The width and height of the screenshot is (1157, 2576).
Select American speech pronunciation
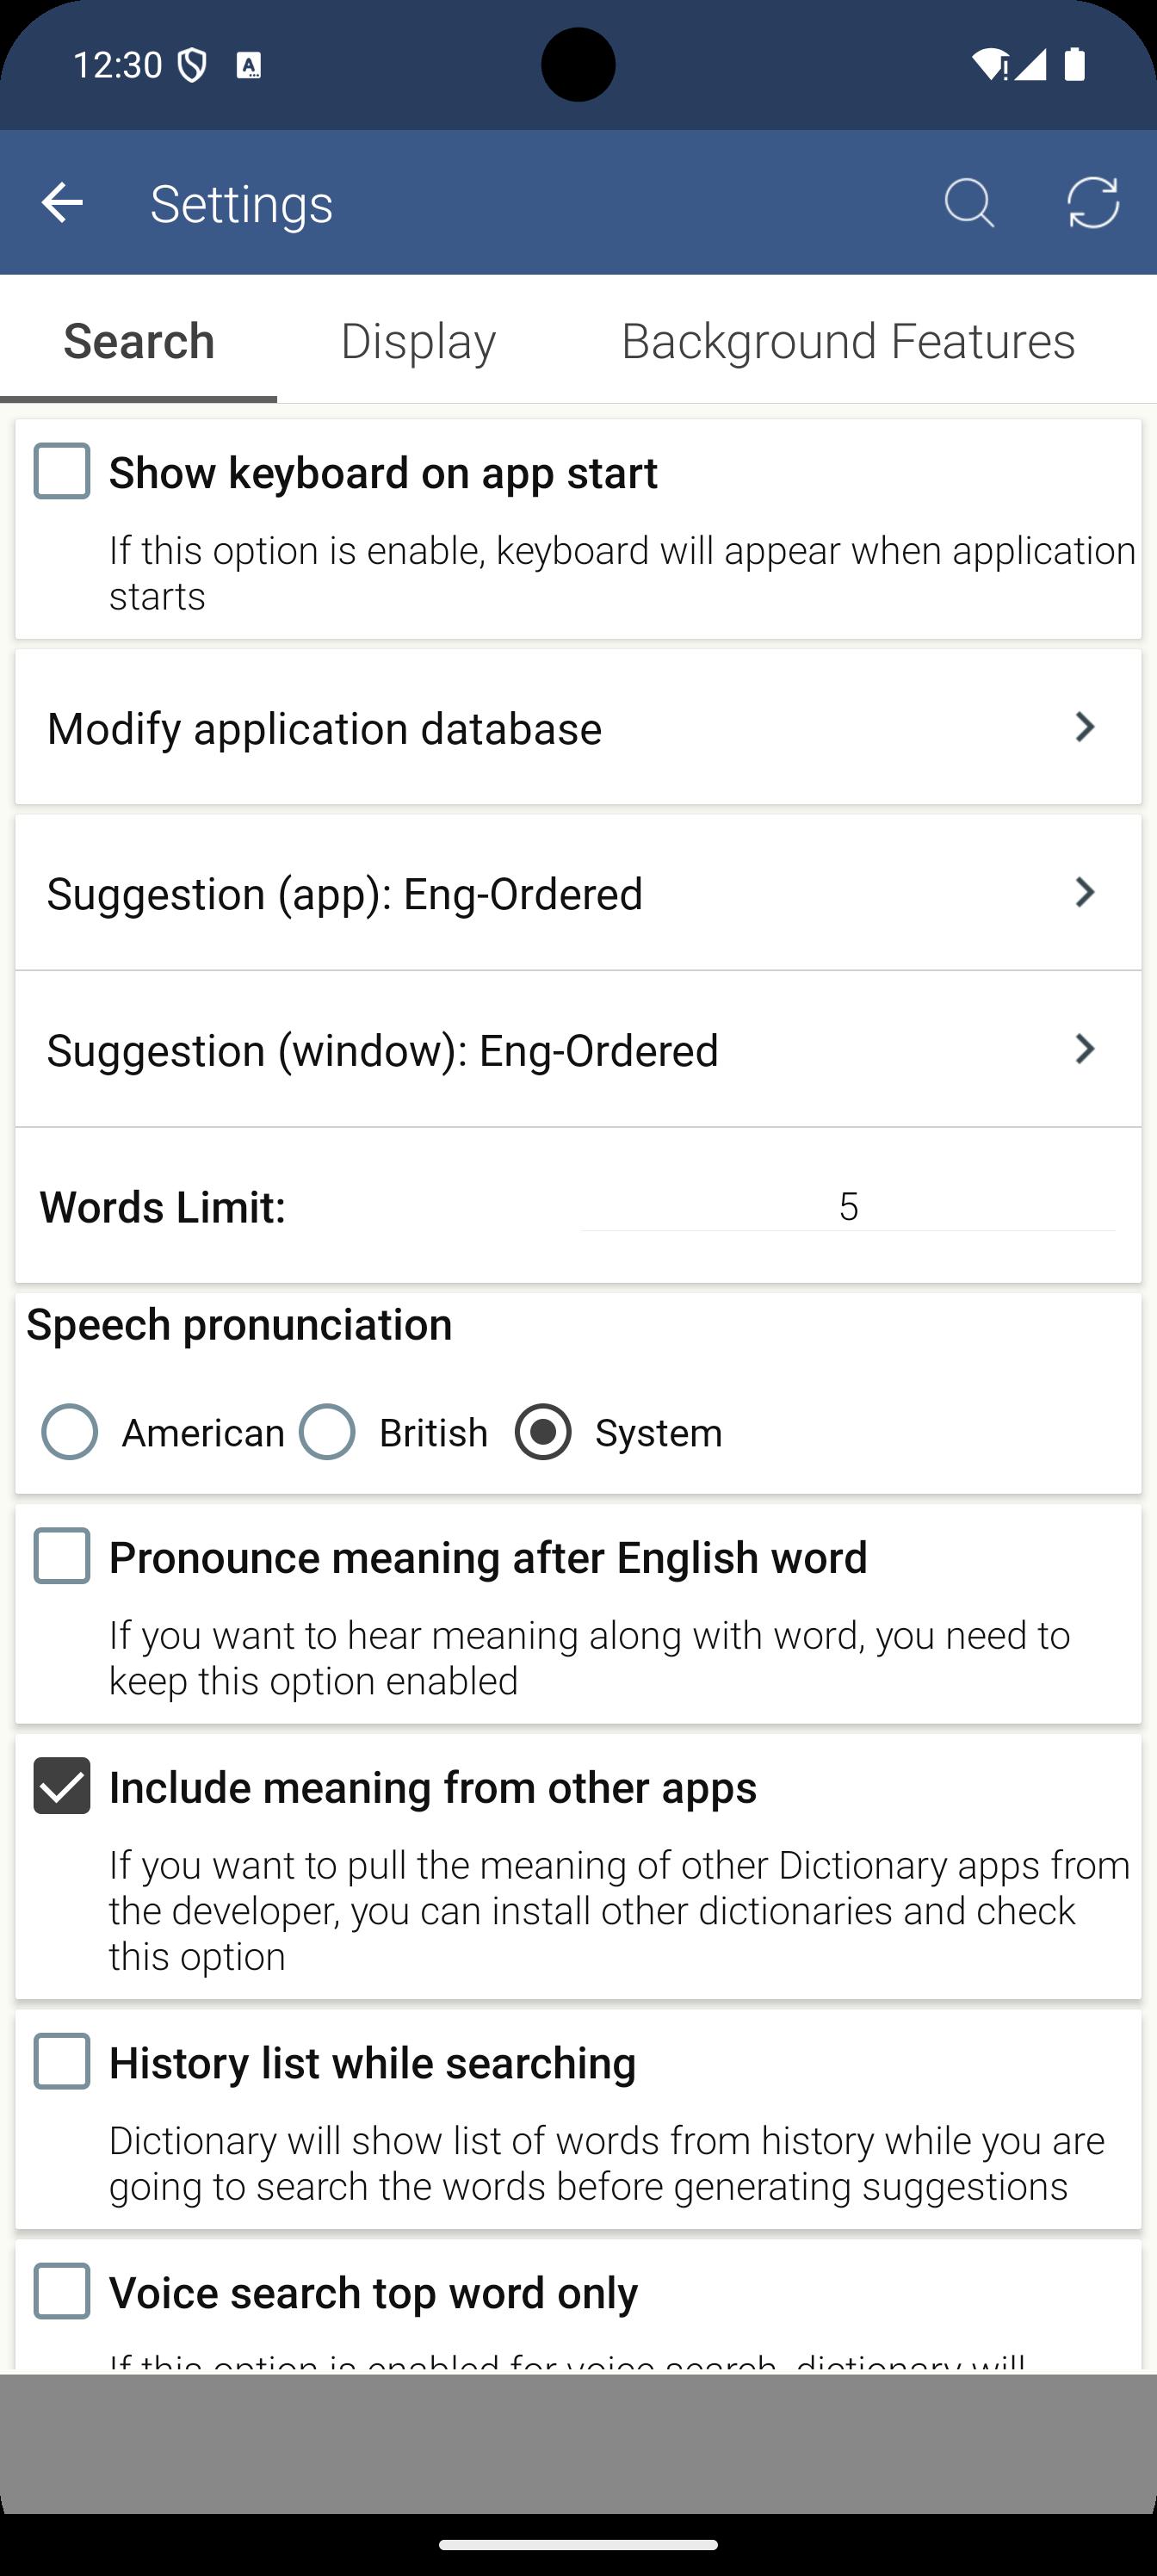click(70, 1432)
